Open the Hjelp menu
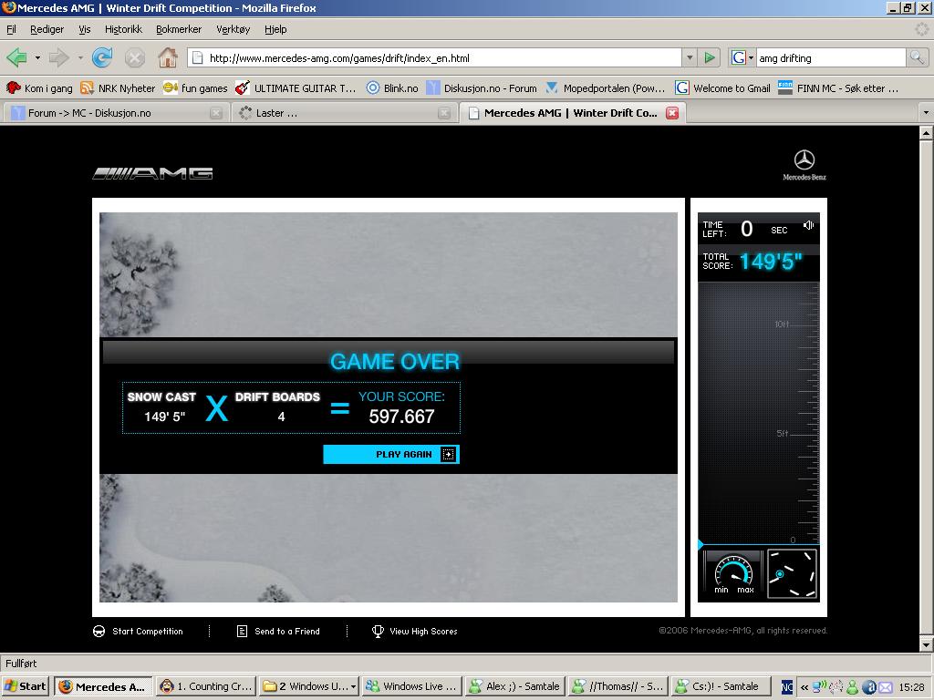Screen dimensions: 934x700 tap(275, 29)
